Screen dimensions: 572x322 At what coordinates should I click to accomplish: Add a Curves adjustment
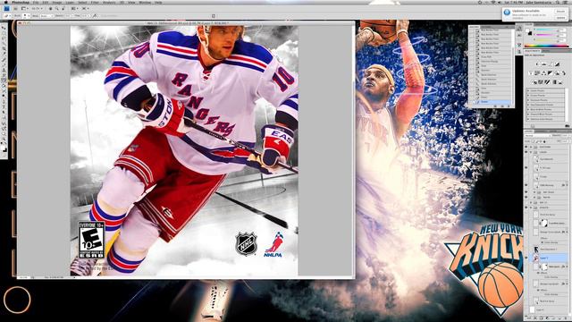coord(551,64)
